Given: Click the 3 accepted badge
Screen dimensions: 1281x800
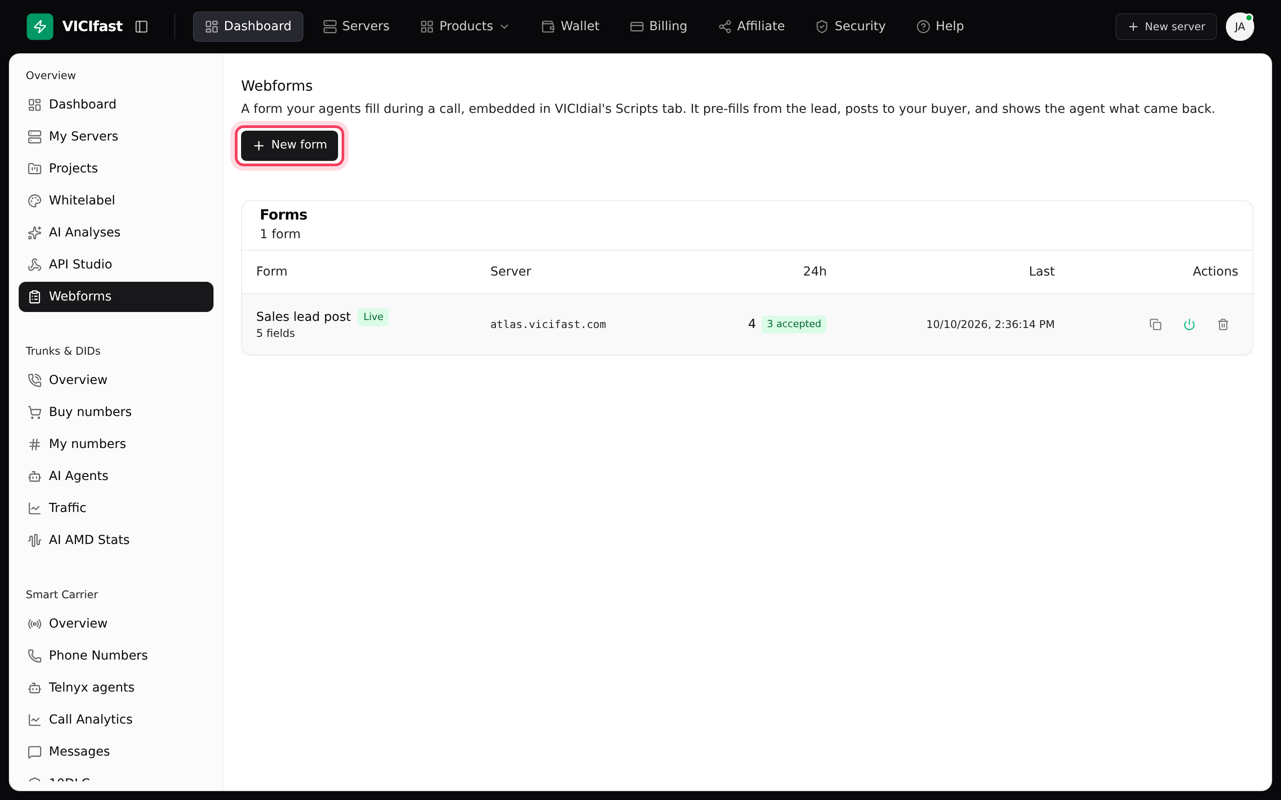Looking at the screenshot, I should [794, 324].
